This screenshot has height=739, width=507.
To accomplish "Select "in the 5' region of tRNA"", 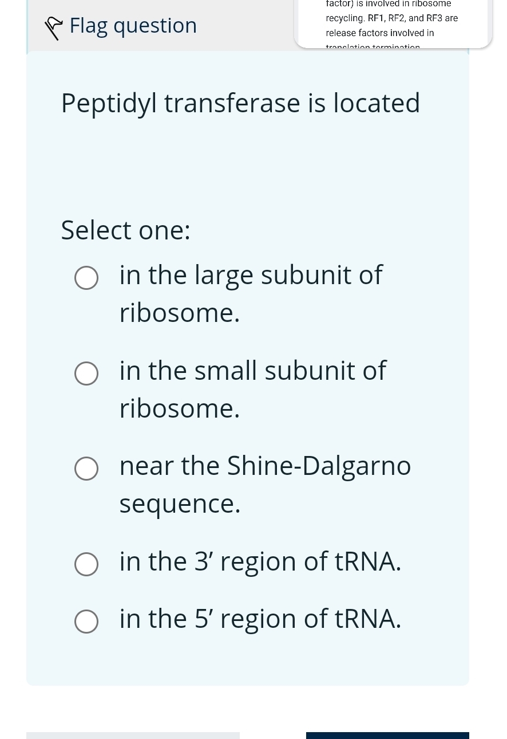I will pos(86,622).
